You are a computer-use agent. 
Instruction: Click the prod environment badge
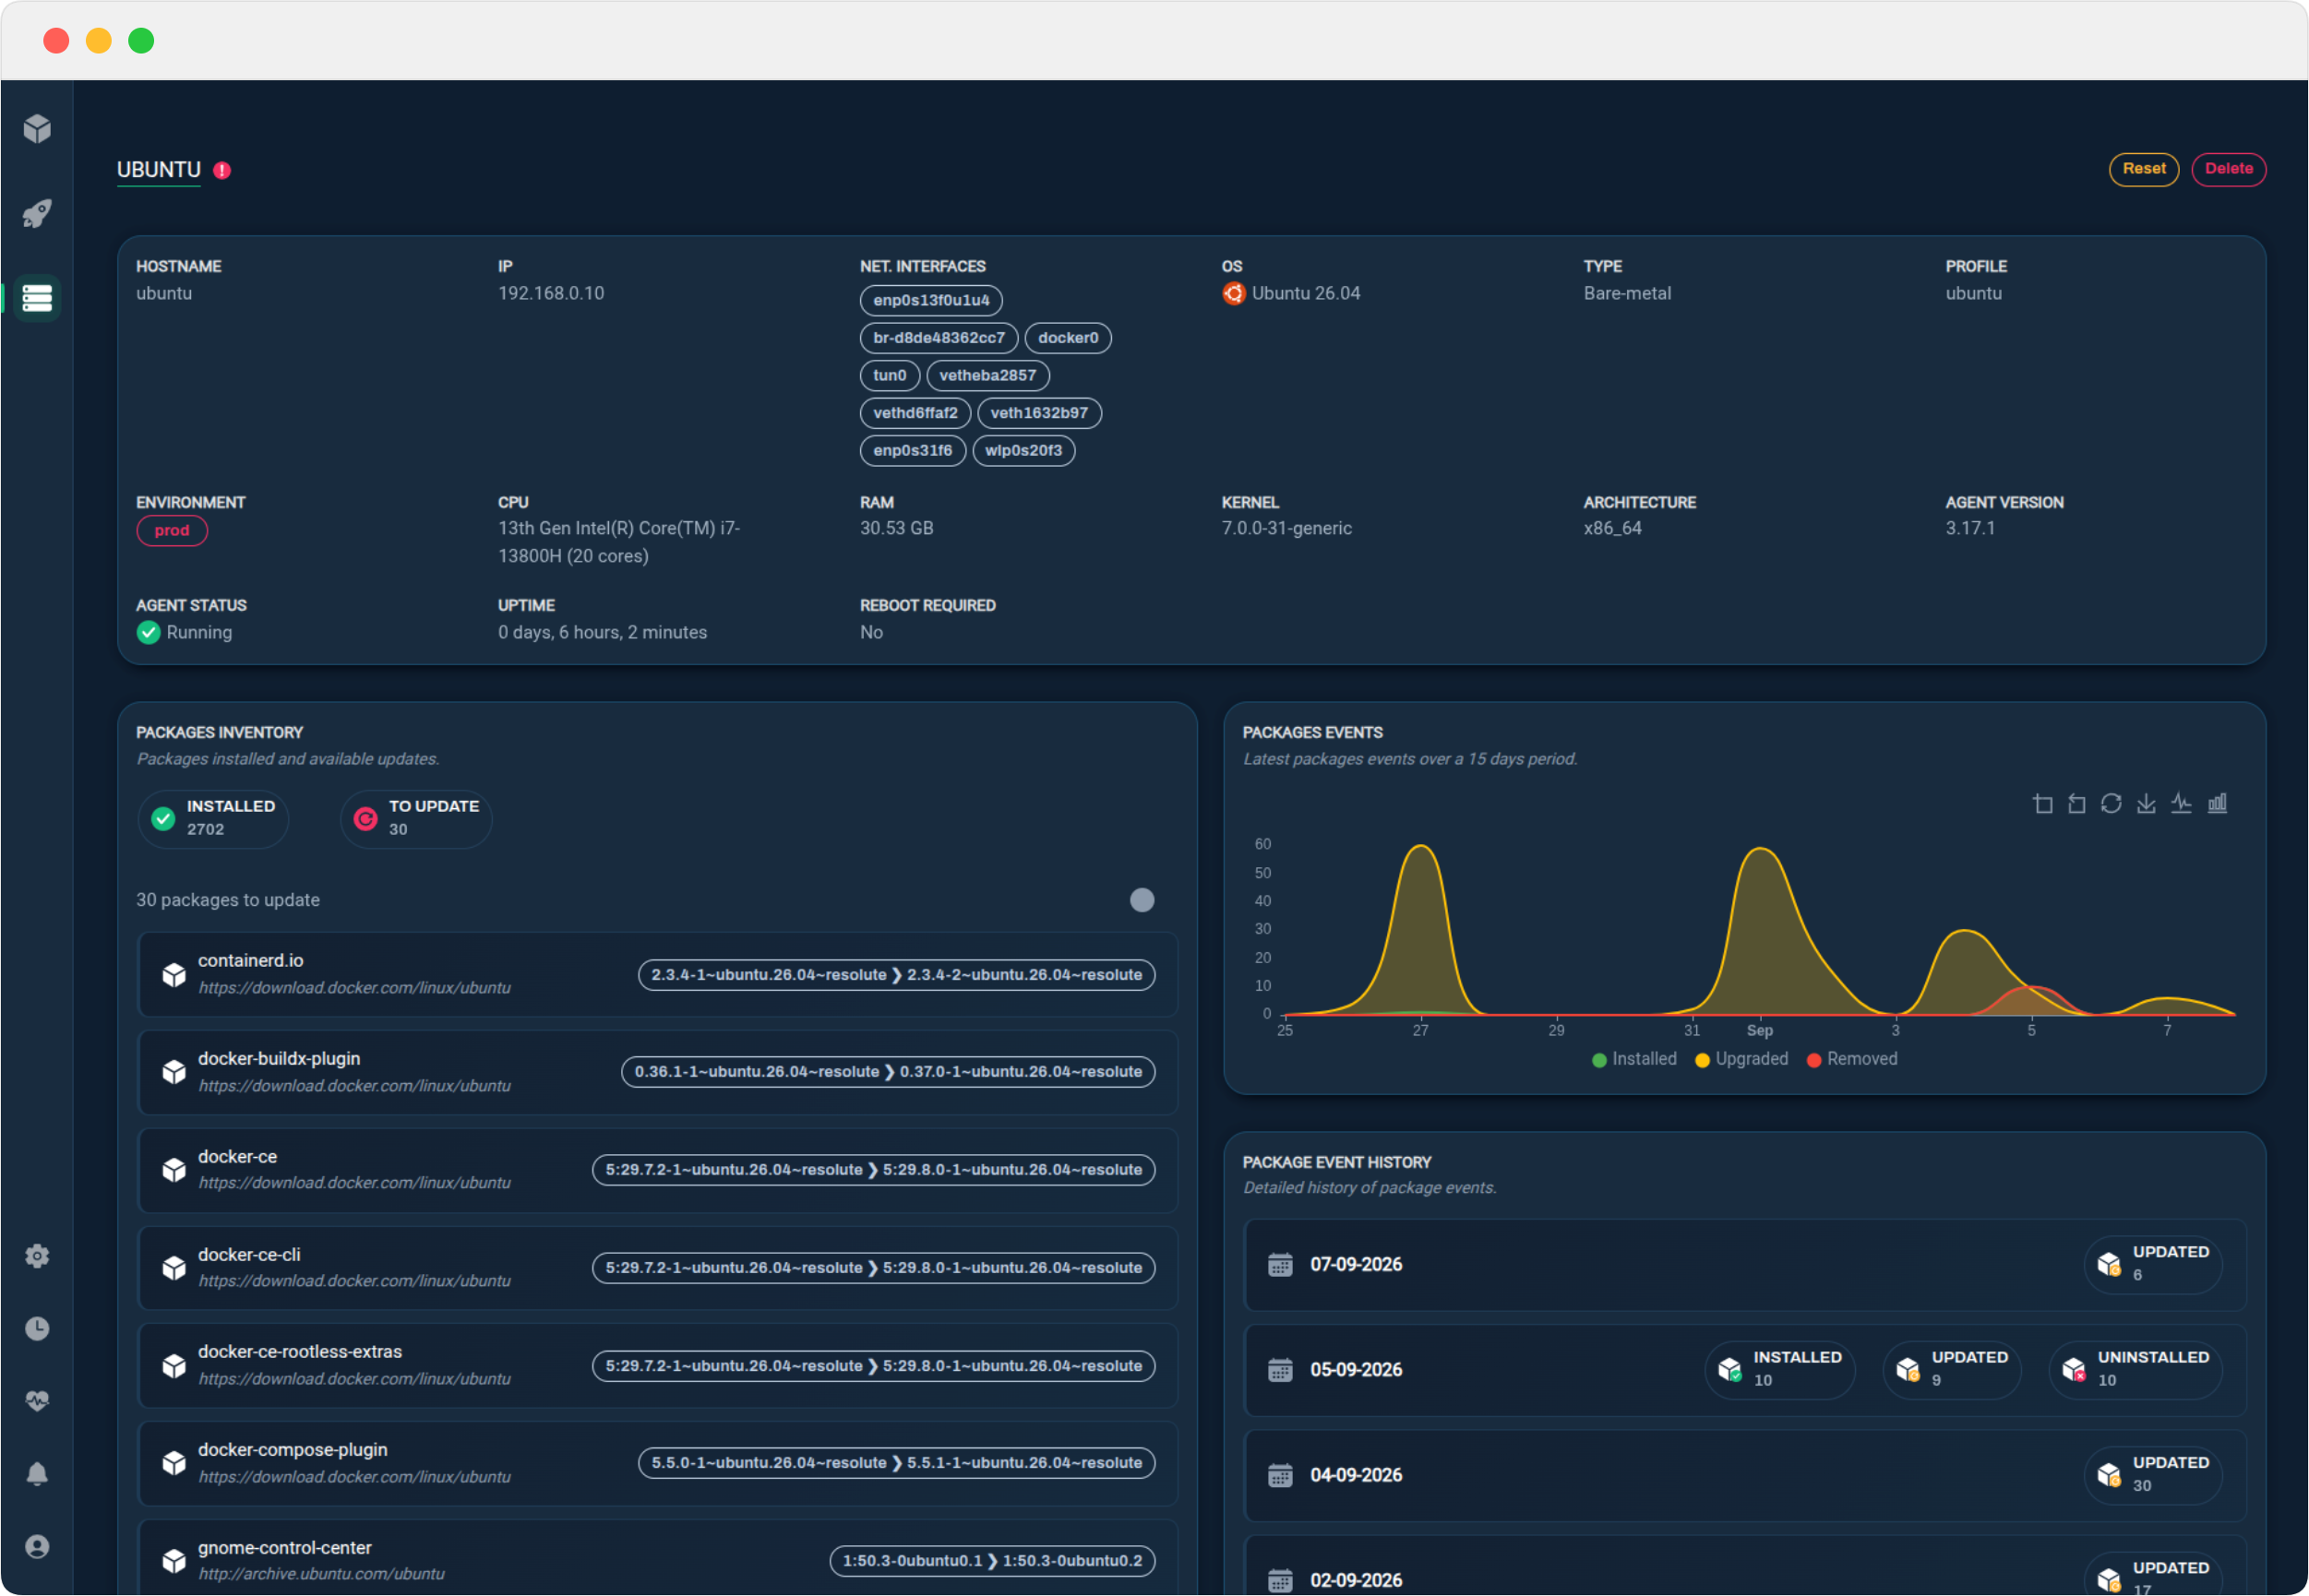172,530
